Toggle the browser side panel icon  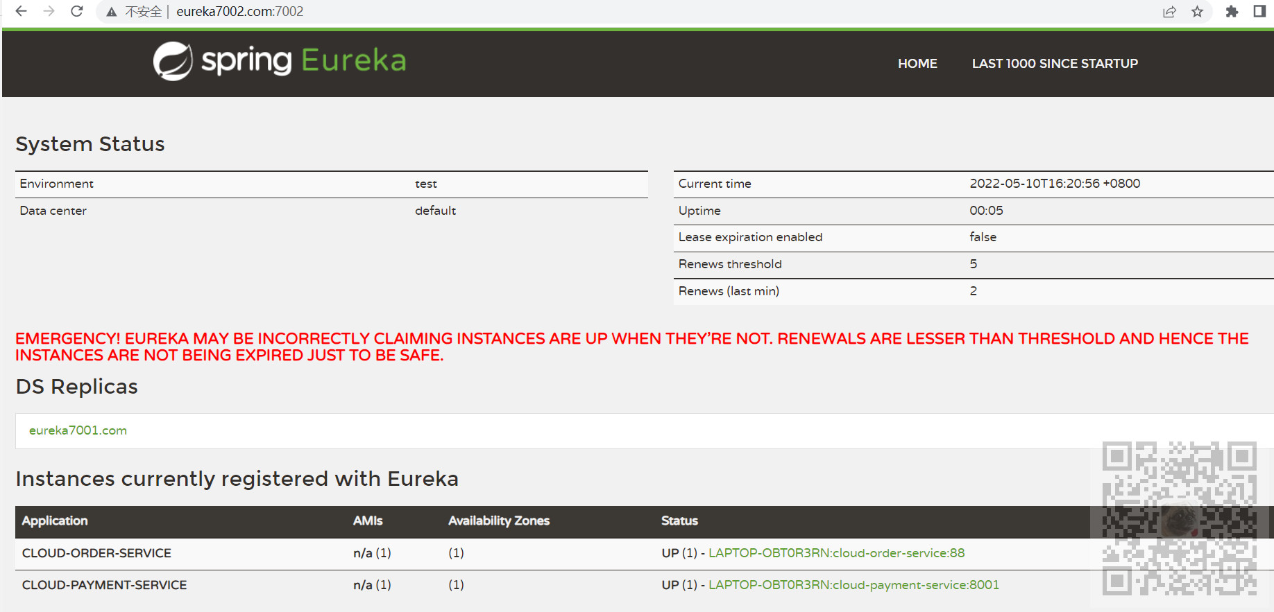[x=1259, y=11]
